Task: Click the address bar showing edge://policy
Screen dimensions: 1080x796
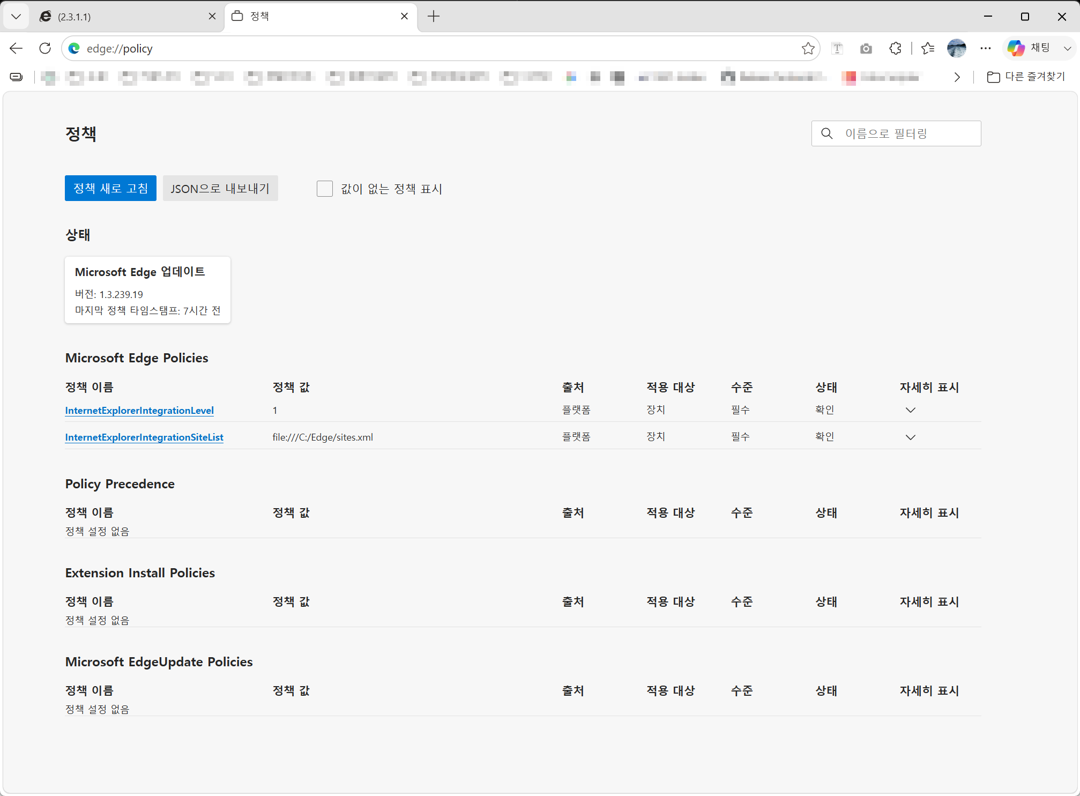Action: tap(440, 49)
